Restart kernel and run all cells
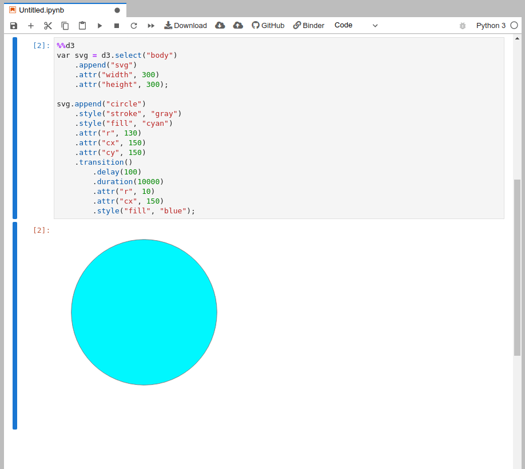The image size is (525, 469). coord(151,26)
